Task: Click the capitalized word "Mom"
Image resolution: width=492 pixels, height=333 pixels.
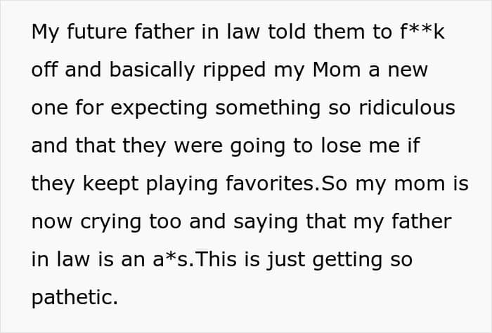Action: pyautogui.click(x=337, y=70)
